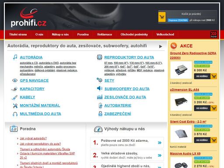Click the gears icon beside Sety
Screen dimensions: 224x168
[99, 80]
